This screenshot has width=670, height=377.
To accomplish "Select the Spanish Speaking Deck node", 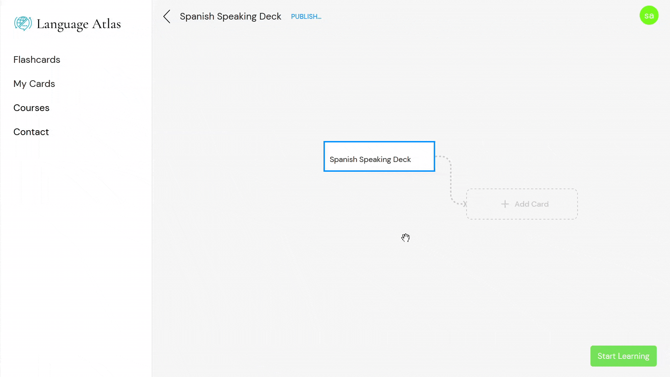I will point(379,156).
